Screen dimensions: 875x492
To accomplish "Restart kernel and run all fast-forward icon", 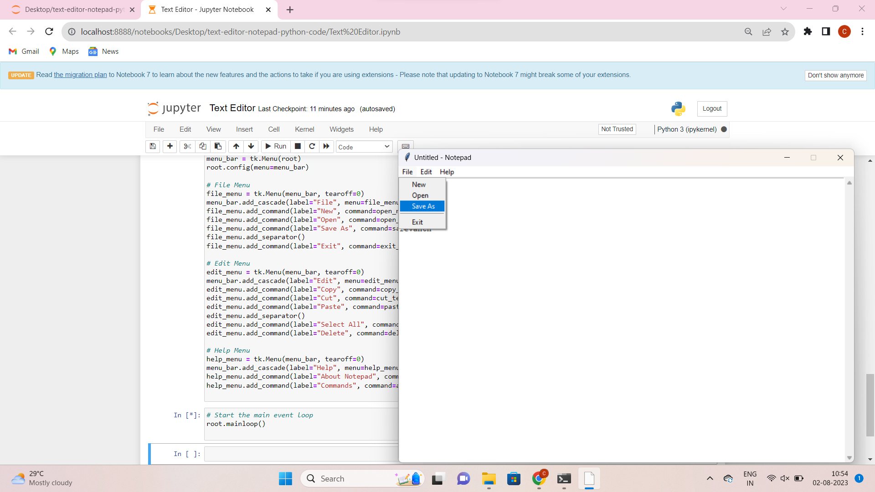I will tap(326, 146).
